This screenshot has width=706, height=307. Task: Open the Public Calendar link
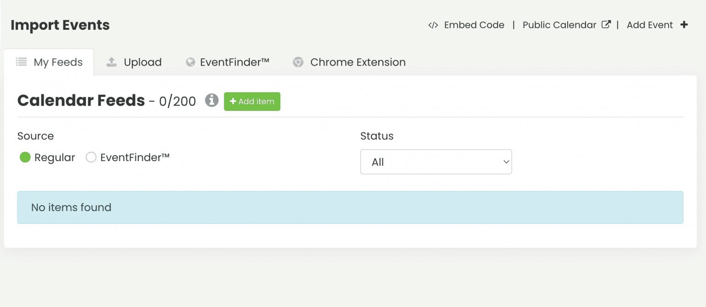pyautogui.click(x=559, y=25)
